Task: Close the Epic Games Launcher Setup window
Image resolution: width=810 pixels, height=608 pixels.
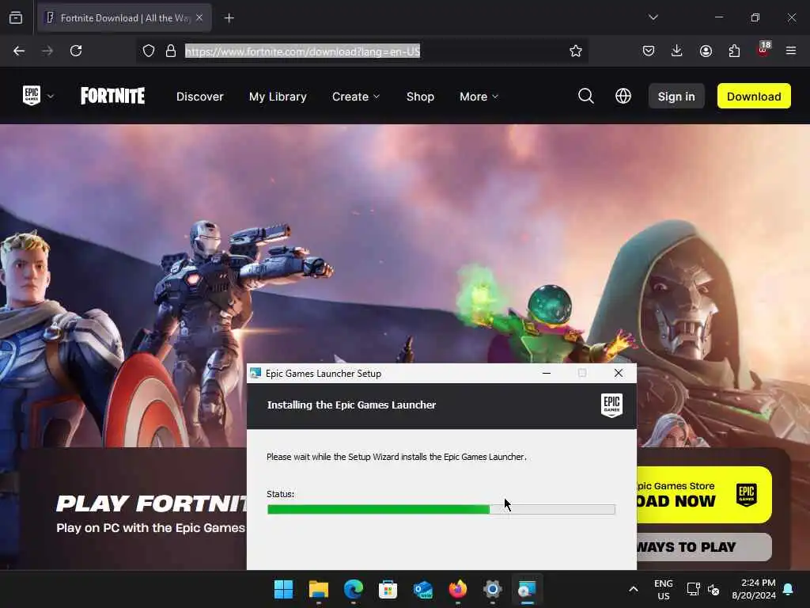Action: pos(619,374)
